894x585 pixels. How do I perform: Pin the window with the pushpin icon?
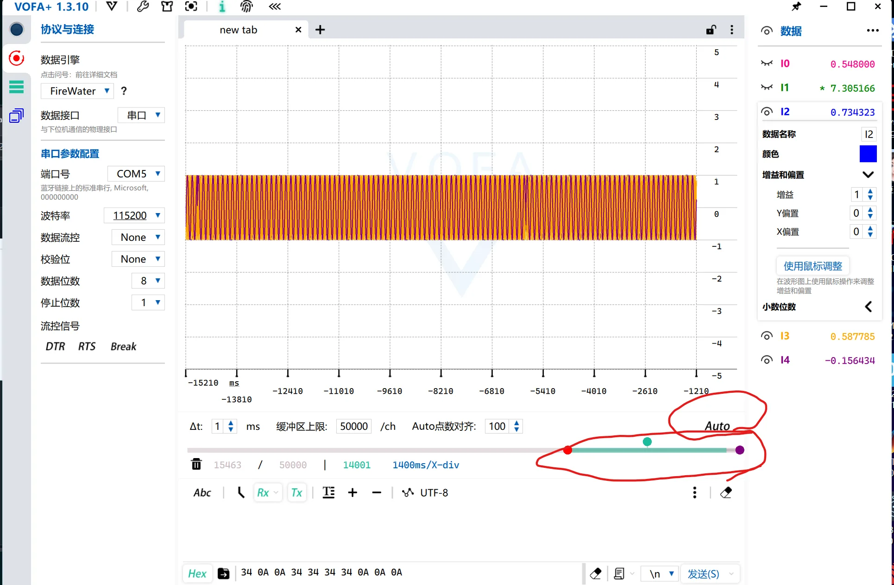(x=796, y=6)
